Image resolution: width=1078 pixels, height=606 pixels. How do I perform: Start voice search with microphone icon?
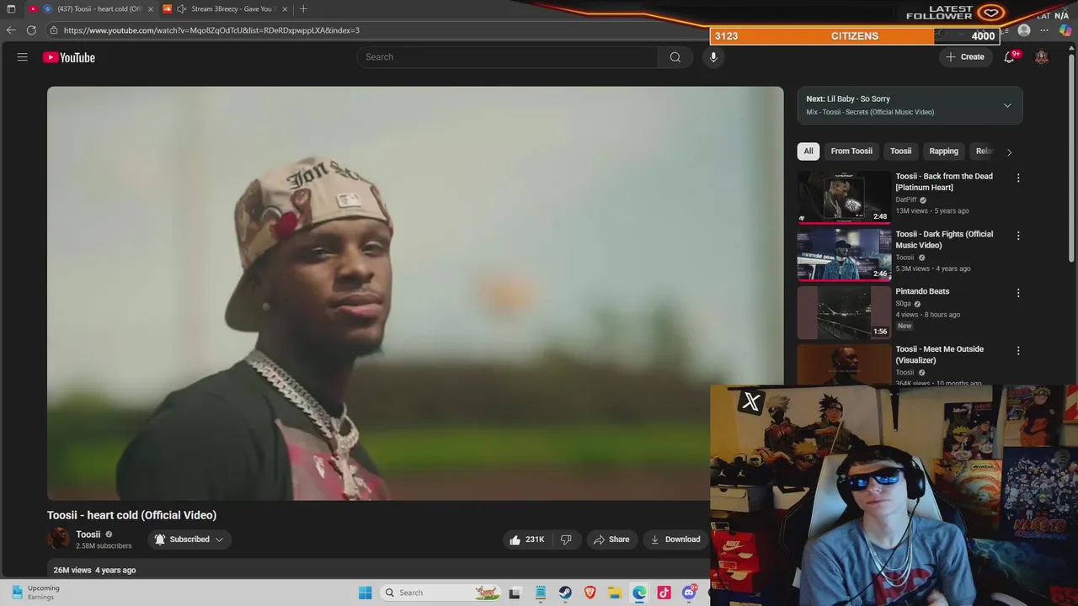tap(713, 57)
